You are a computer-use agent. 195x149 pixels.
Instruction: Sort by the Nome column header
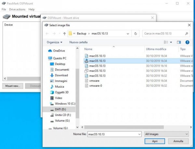(x=88, y=49)
